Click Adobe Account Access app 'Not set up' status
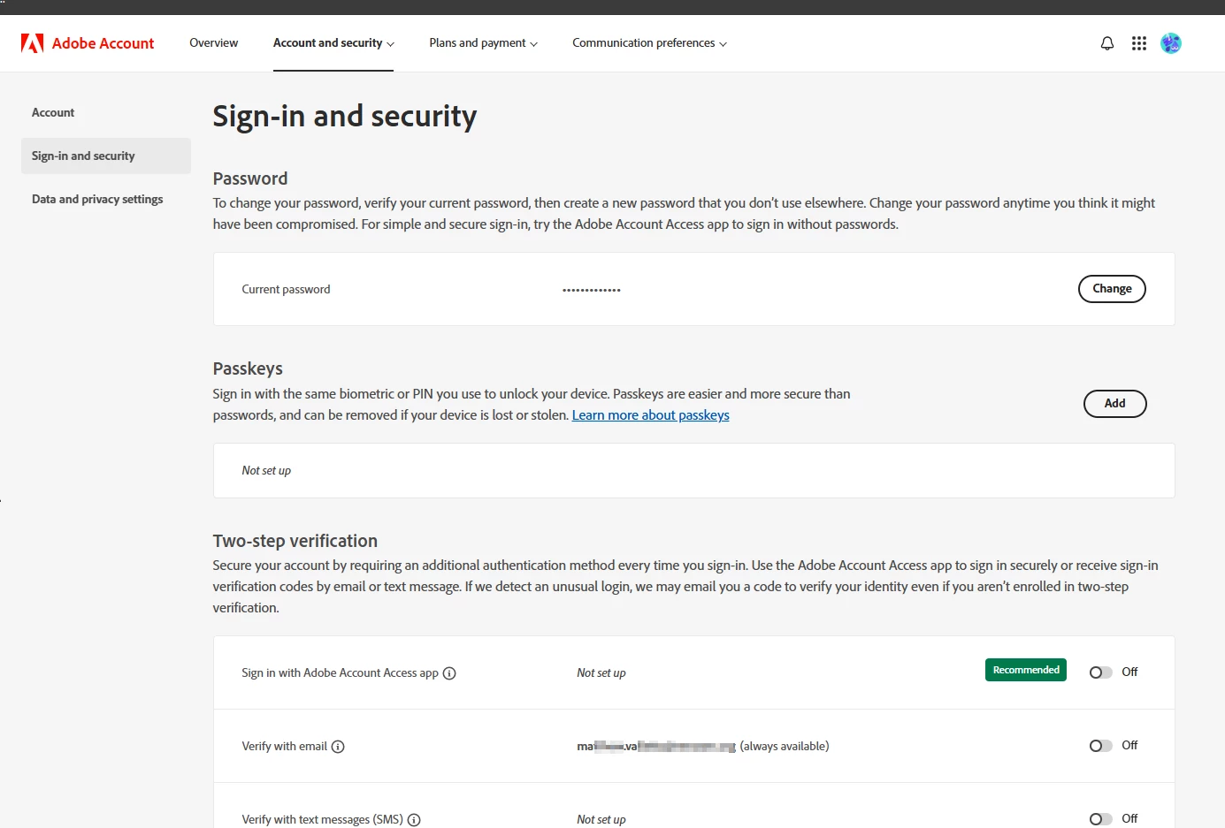 (x=601, y=673)
